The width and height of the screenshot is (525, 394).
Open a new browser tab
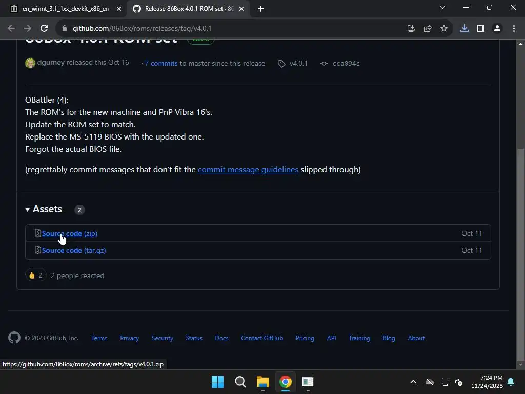261,9
